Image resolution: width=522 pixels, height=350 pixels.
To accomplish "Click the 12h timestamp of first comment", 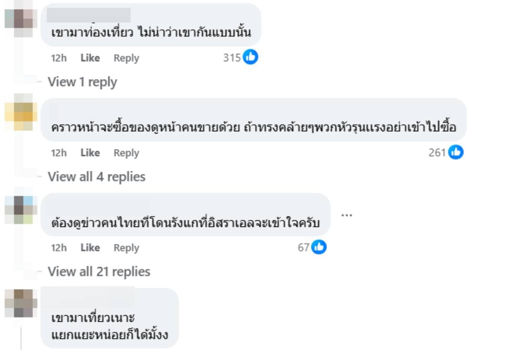I will tap(59, 58).
